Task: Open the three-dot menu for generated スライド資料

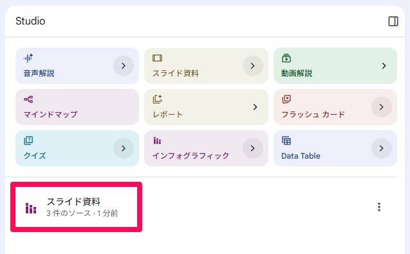Action: click(379, 207)
